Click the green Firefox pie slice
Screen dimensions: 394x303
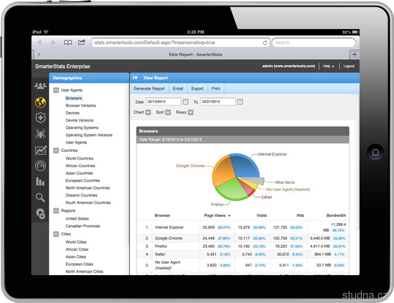(x=233, y=190)
